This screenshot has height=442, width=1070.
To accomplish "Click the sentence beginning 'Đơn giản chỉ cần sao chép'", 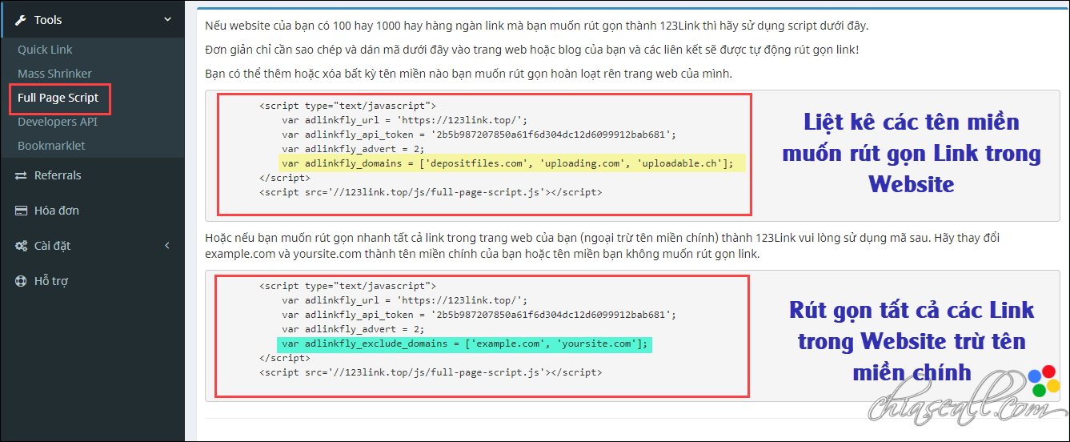I will pyautogui.click(x=532, y=50).
